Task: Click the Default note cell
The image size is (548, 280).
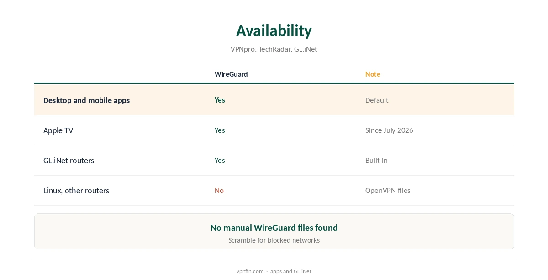Action: point(377,100)
